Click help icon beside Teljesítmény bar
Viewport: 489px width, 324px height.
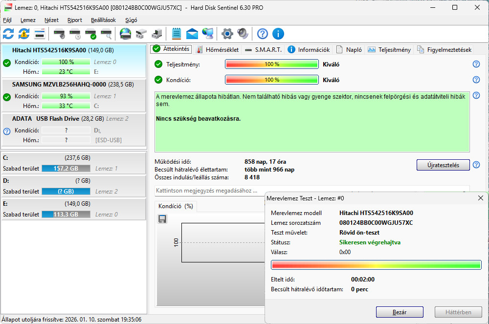(x=476, y=65)
